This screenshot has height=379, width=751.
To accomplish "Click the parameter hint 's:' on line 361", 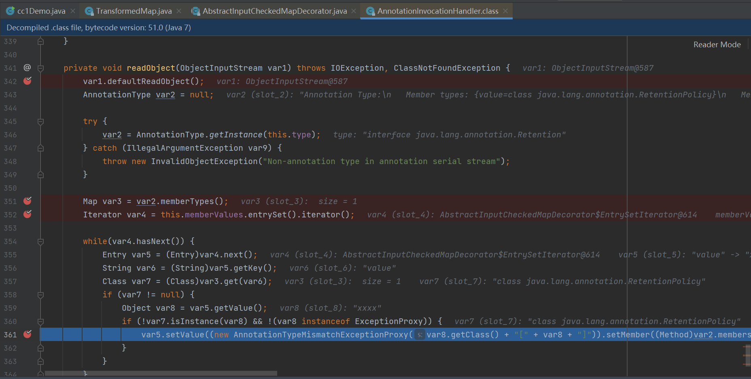I will pos(420,335).
